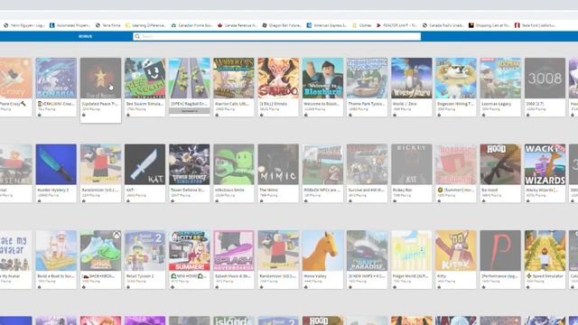The width and height of the screenshot is (578, 325).
Task: Click the 'Retail Tycoon 2' title text
Action: pos(140,276)
